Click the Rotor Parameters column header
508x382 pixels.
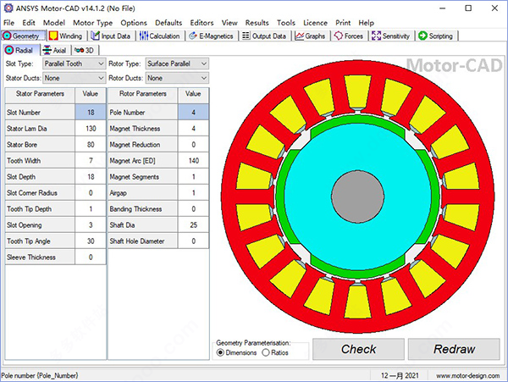coord(142,94)
